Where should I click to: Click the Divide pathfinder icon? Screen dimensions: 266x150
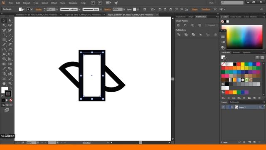pos(179,35)
